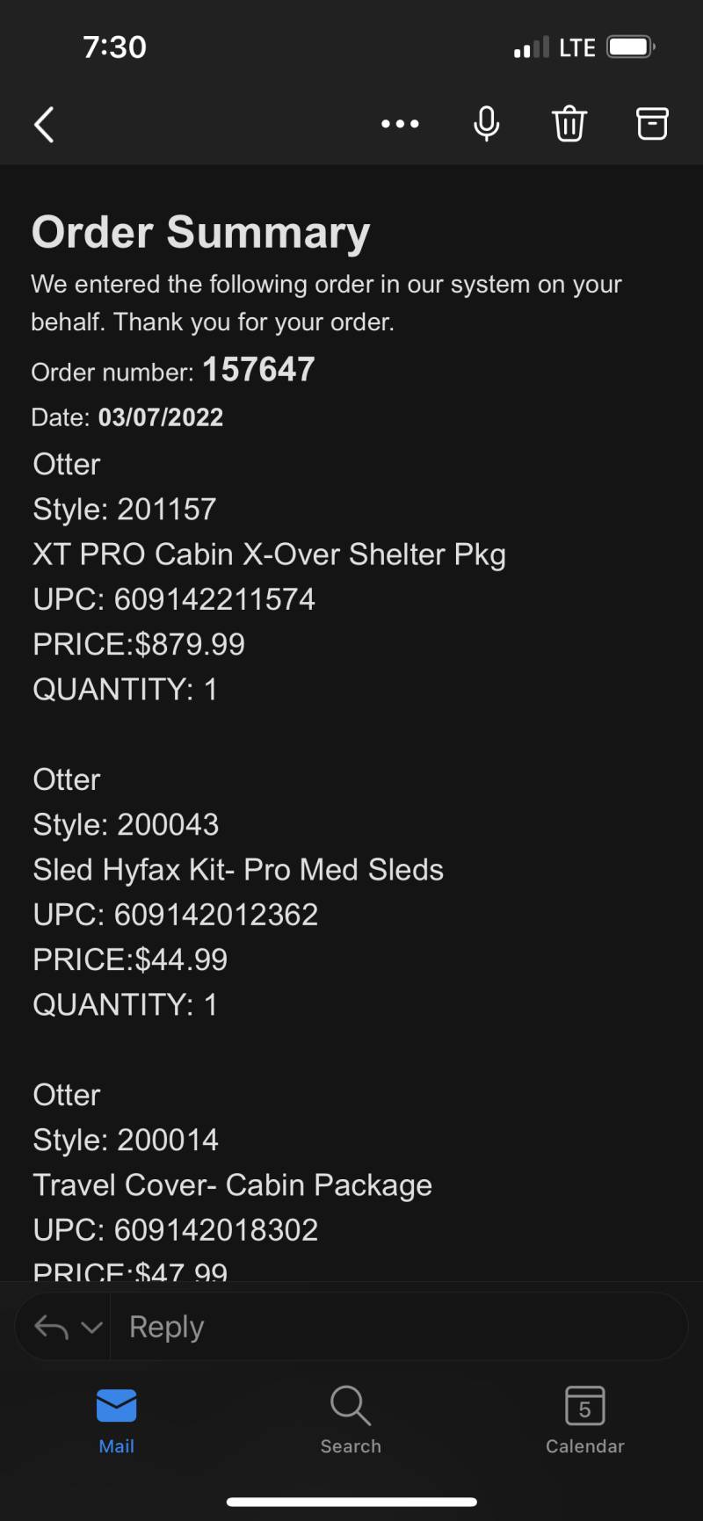Open the Search tab

coord(351,1422)
